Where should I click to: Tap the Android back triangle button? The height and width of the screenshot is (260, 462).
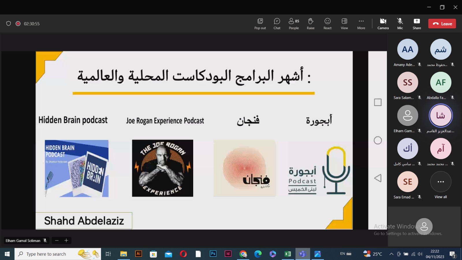pyautogui.click(x=378, y=178)
